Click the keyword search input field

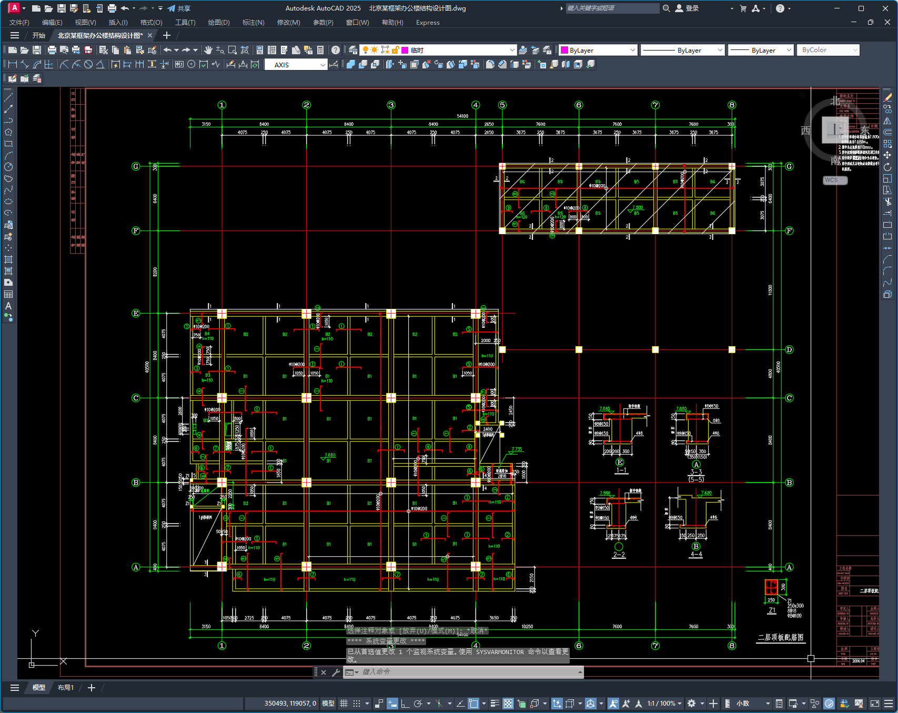pyautogui.click(x=612, y=8)
